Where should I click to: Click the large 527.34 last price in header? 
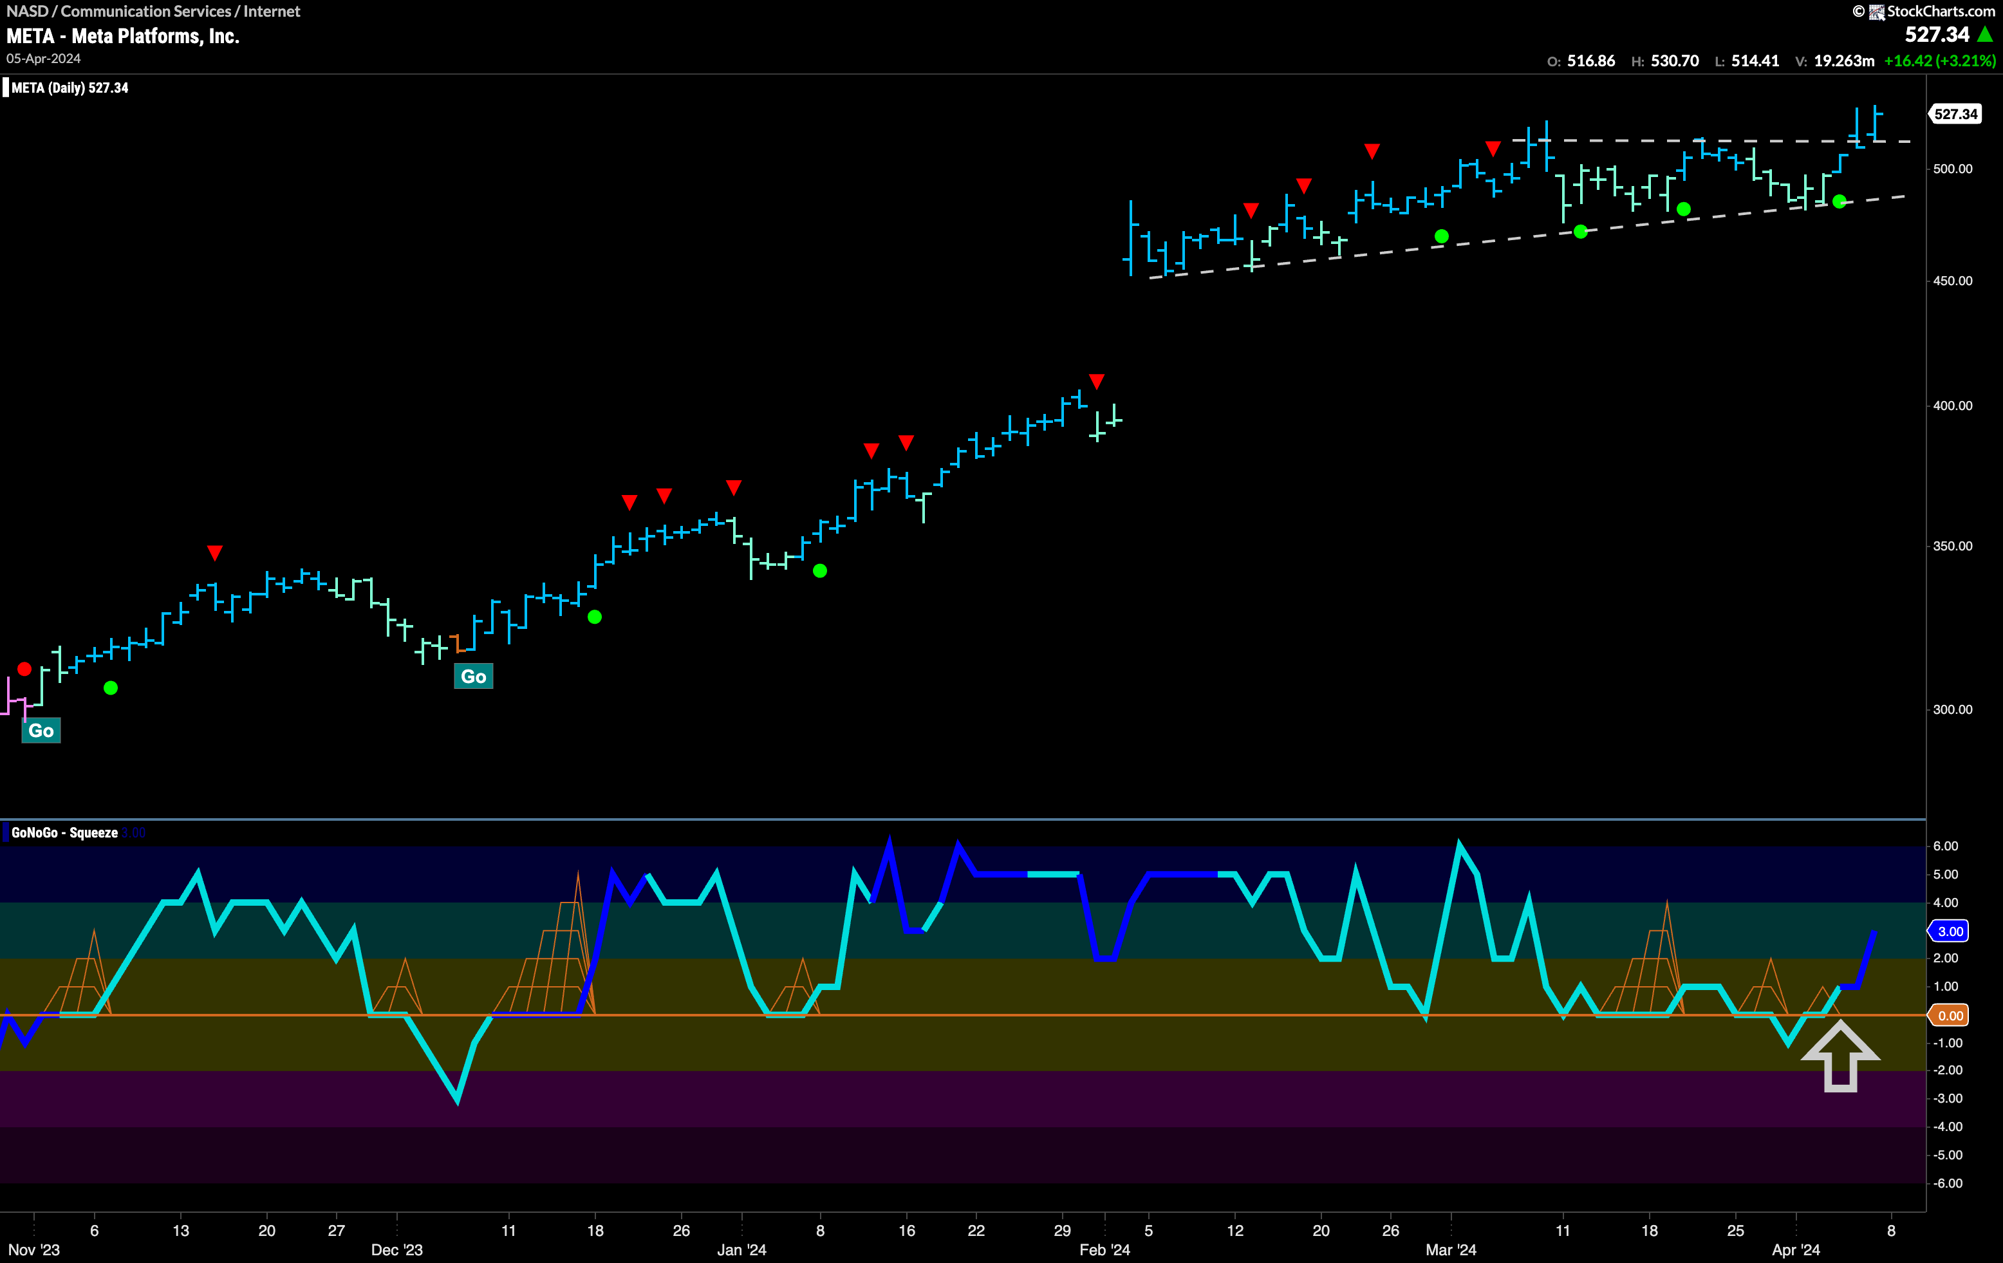coord(1937,35)
